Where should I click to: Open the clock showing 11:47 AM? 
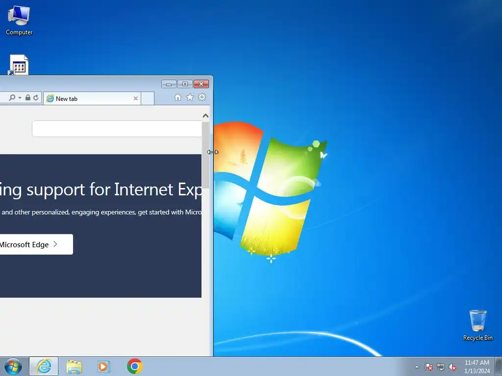click(477, 367)
